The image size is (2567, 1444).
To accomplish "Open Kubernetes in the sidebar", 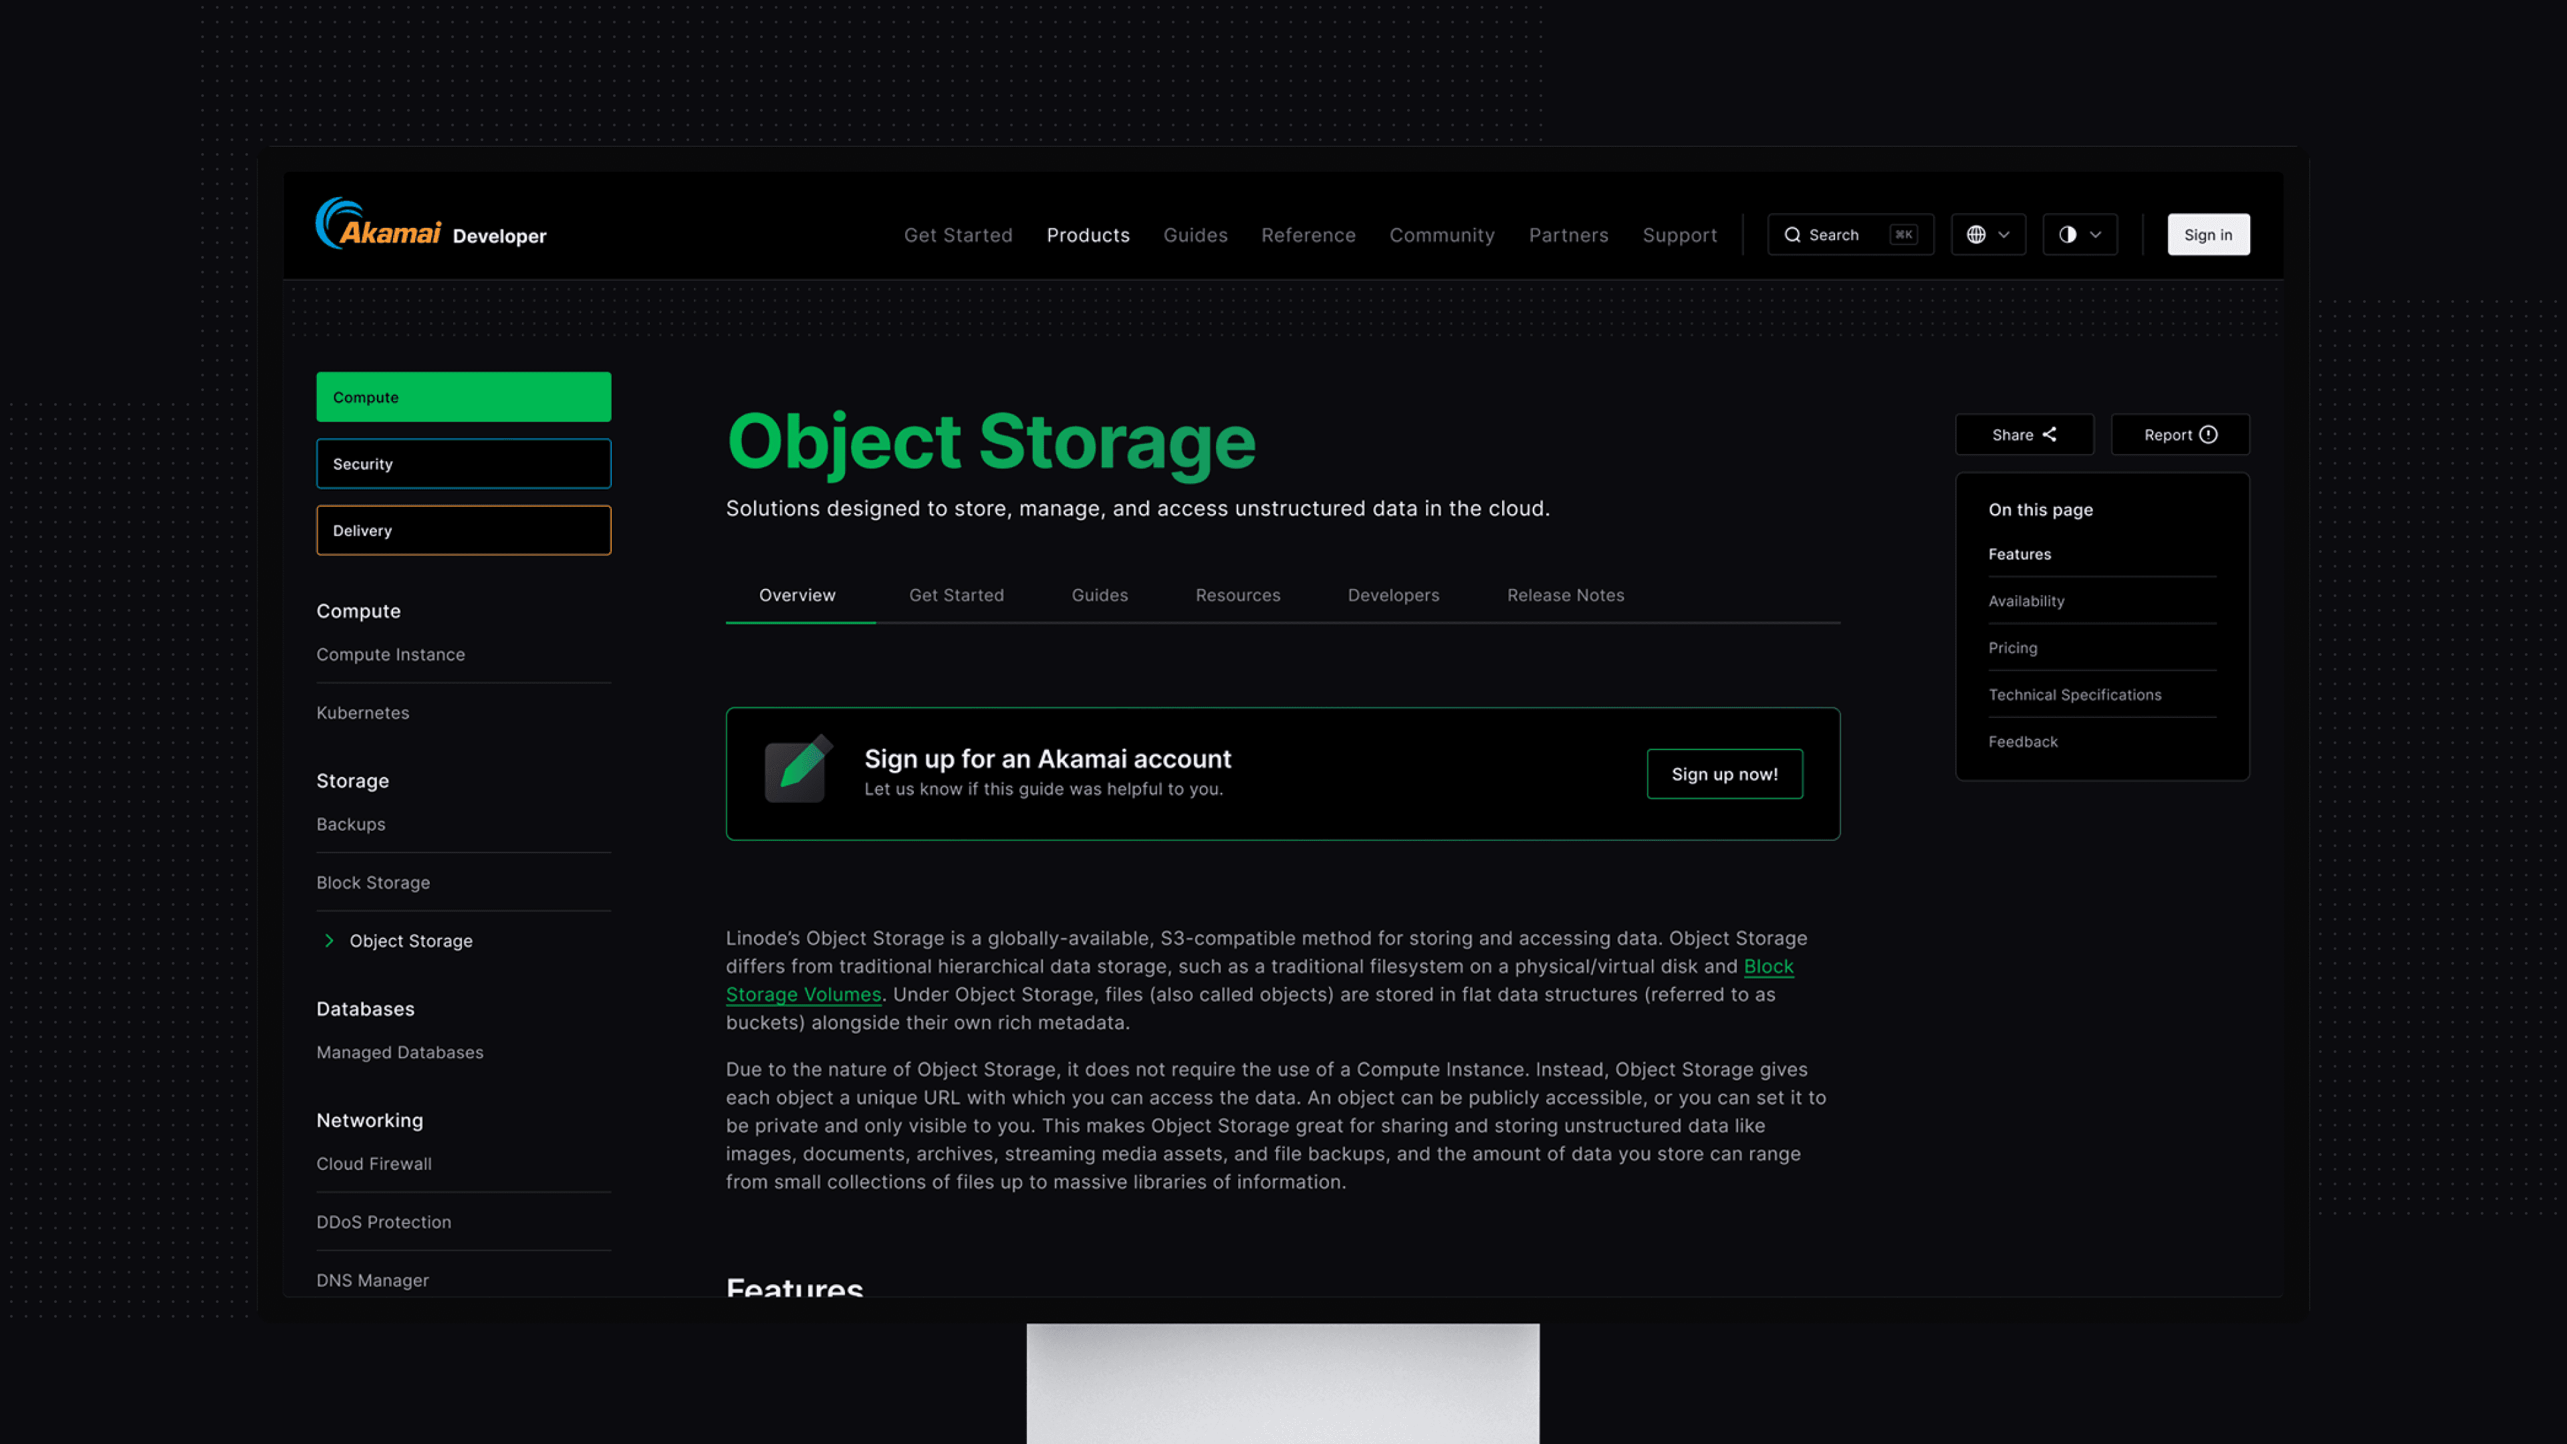I will point(363,713).
